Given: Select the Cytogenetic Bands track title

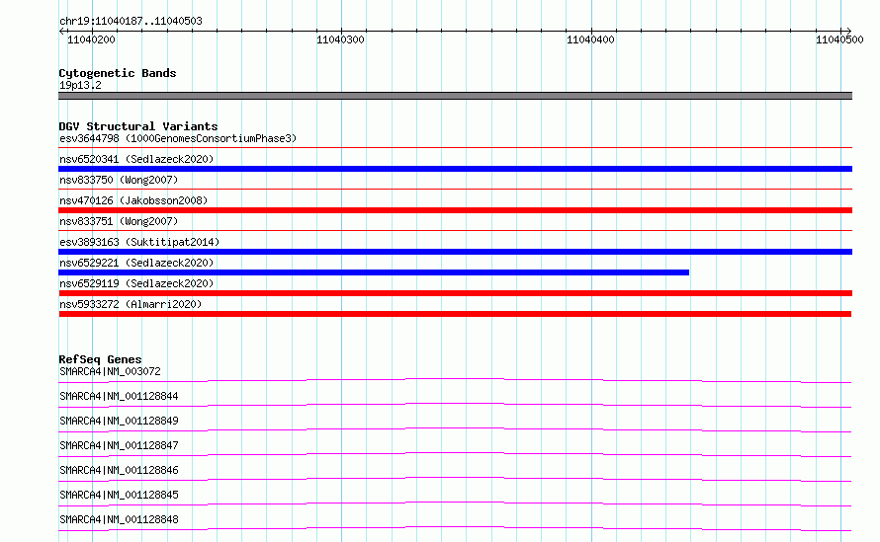Looking at the screenshot, I should click(118, 73).
